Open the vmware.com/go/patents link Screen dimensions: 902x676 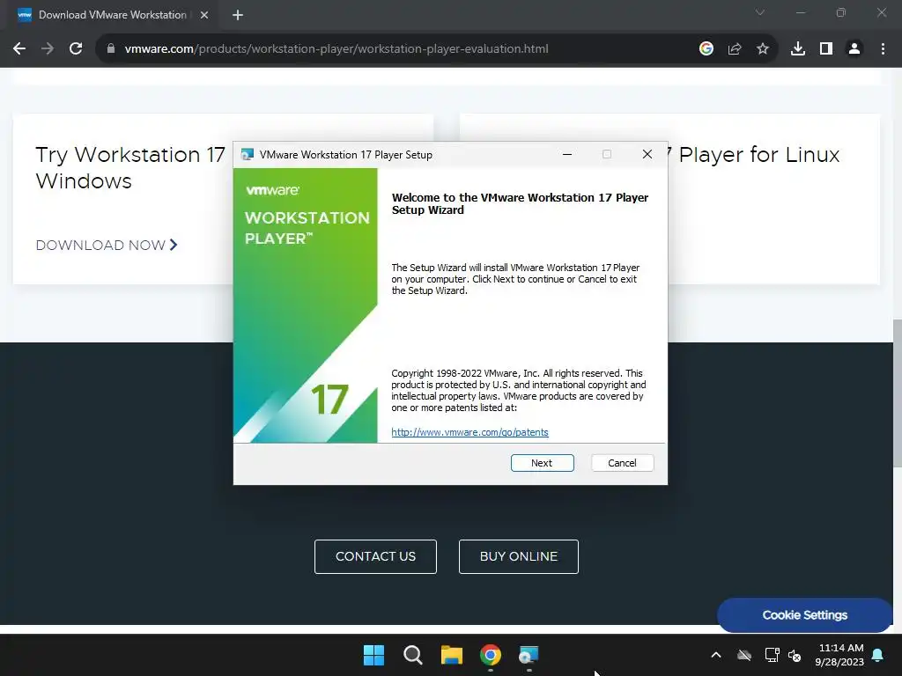[x=469, y=432]
